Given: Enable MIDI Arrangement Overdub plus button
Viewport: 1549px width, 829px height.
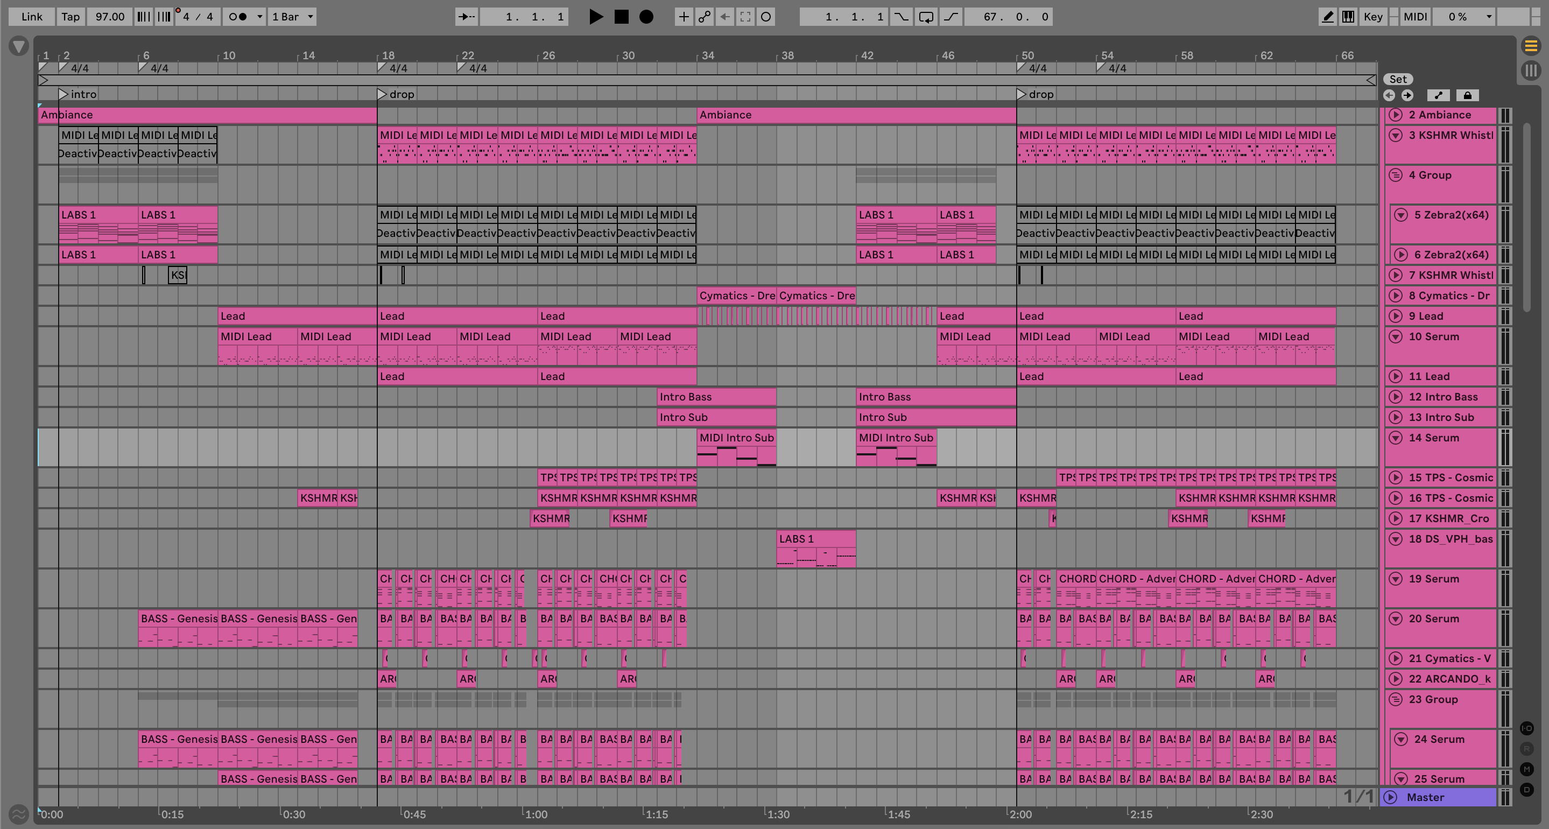Looking at the screenshot, I should pyautogui.click(x=684, y=17).
